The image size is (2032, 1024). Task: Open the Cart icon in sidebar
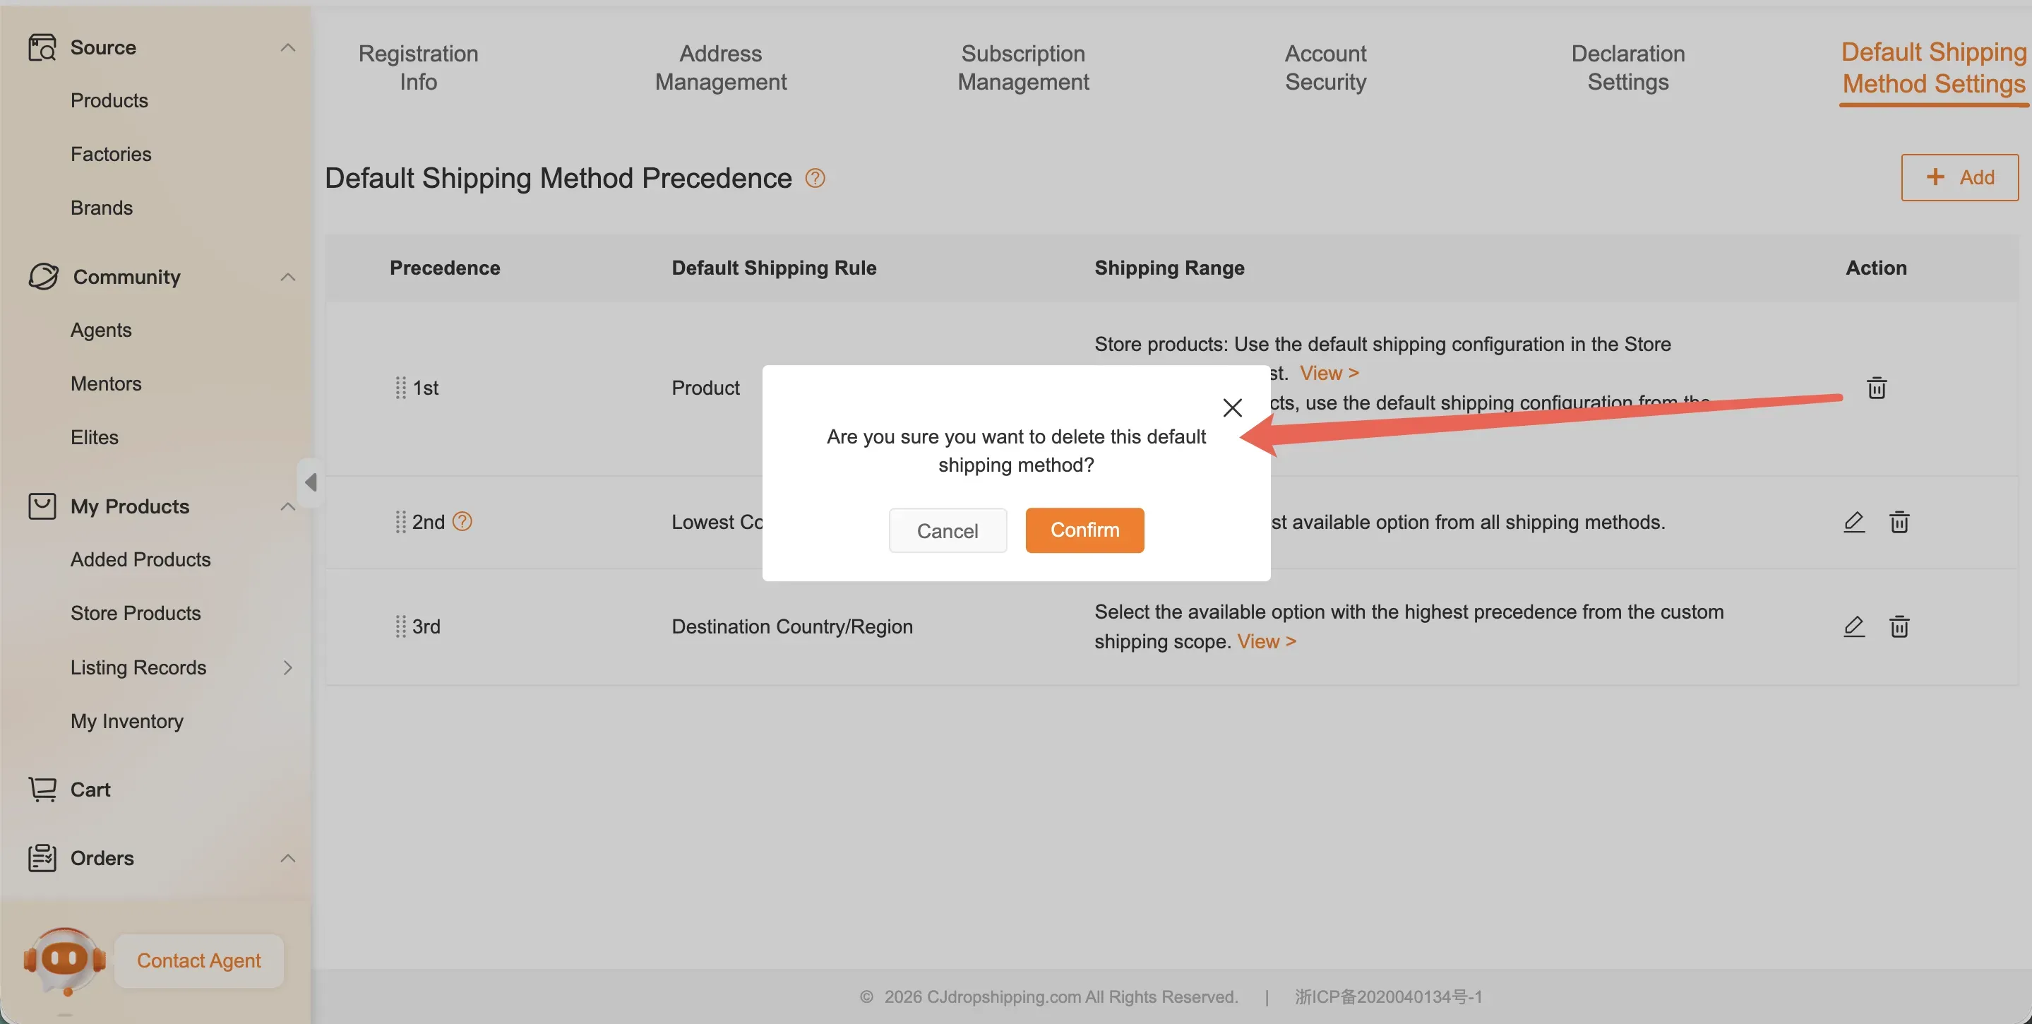(x=42, y=789)
